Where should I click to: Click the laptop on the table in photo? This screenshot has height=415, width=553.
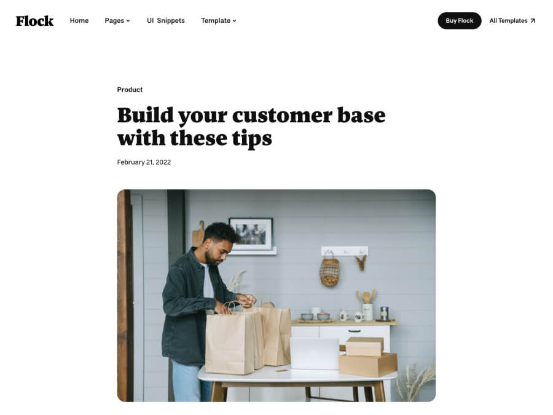point(314,354)
